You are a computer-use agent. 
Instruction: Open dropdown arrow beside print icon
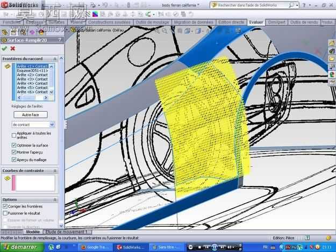point(98,5)
